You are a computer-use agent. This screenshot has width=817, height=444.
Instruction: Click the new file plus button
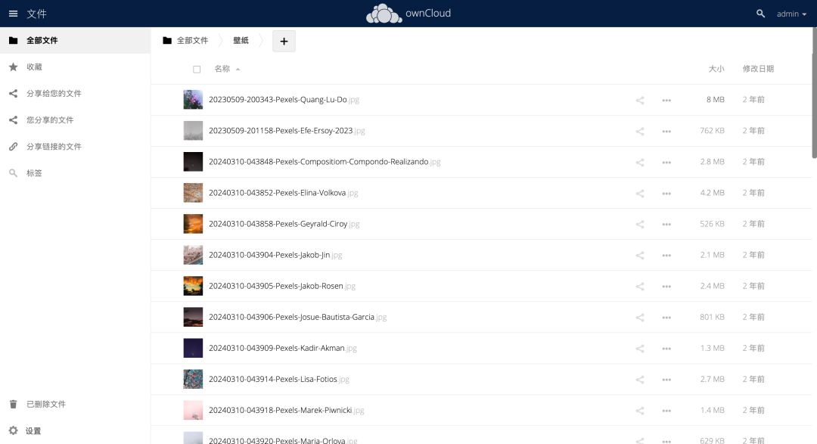284,42
